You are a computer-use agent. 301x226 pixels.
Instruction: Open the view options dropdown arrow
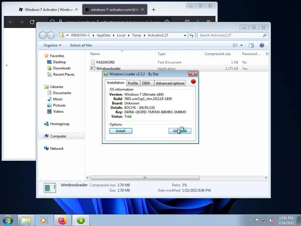click(x=242, y=45)
